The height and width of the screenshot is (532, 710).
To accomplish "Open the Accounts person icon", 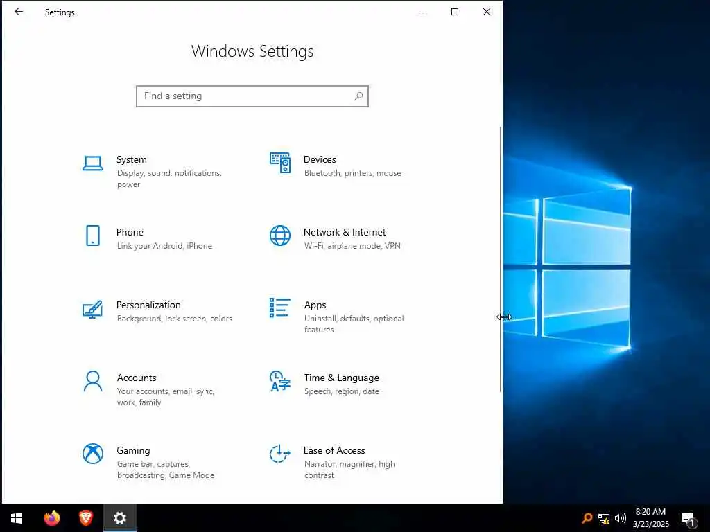I will point(93,382).
